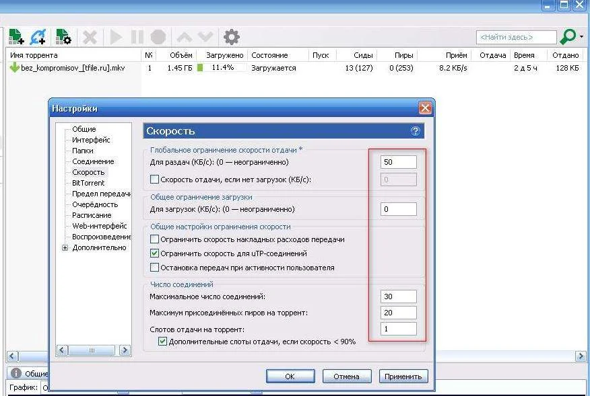Open the 'Папки' settings category

(x=83, y=151)
